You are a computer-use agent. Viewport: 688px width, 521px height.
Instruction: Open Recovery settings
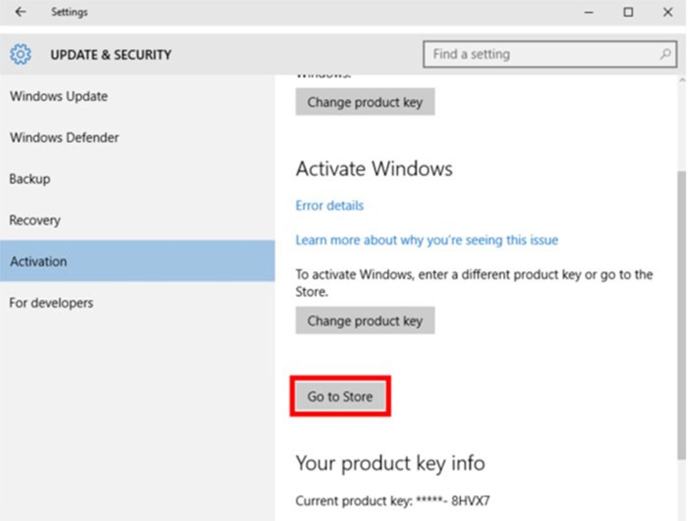(x=35, y=220)
